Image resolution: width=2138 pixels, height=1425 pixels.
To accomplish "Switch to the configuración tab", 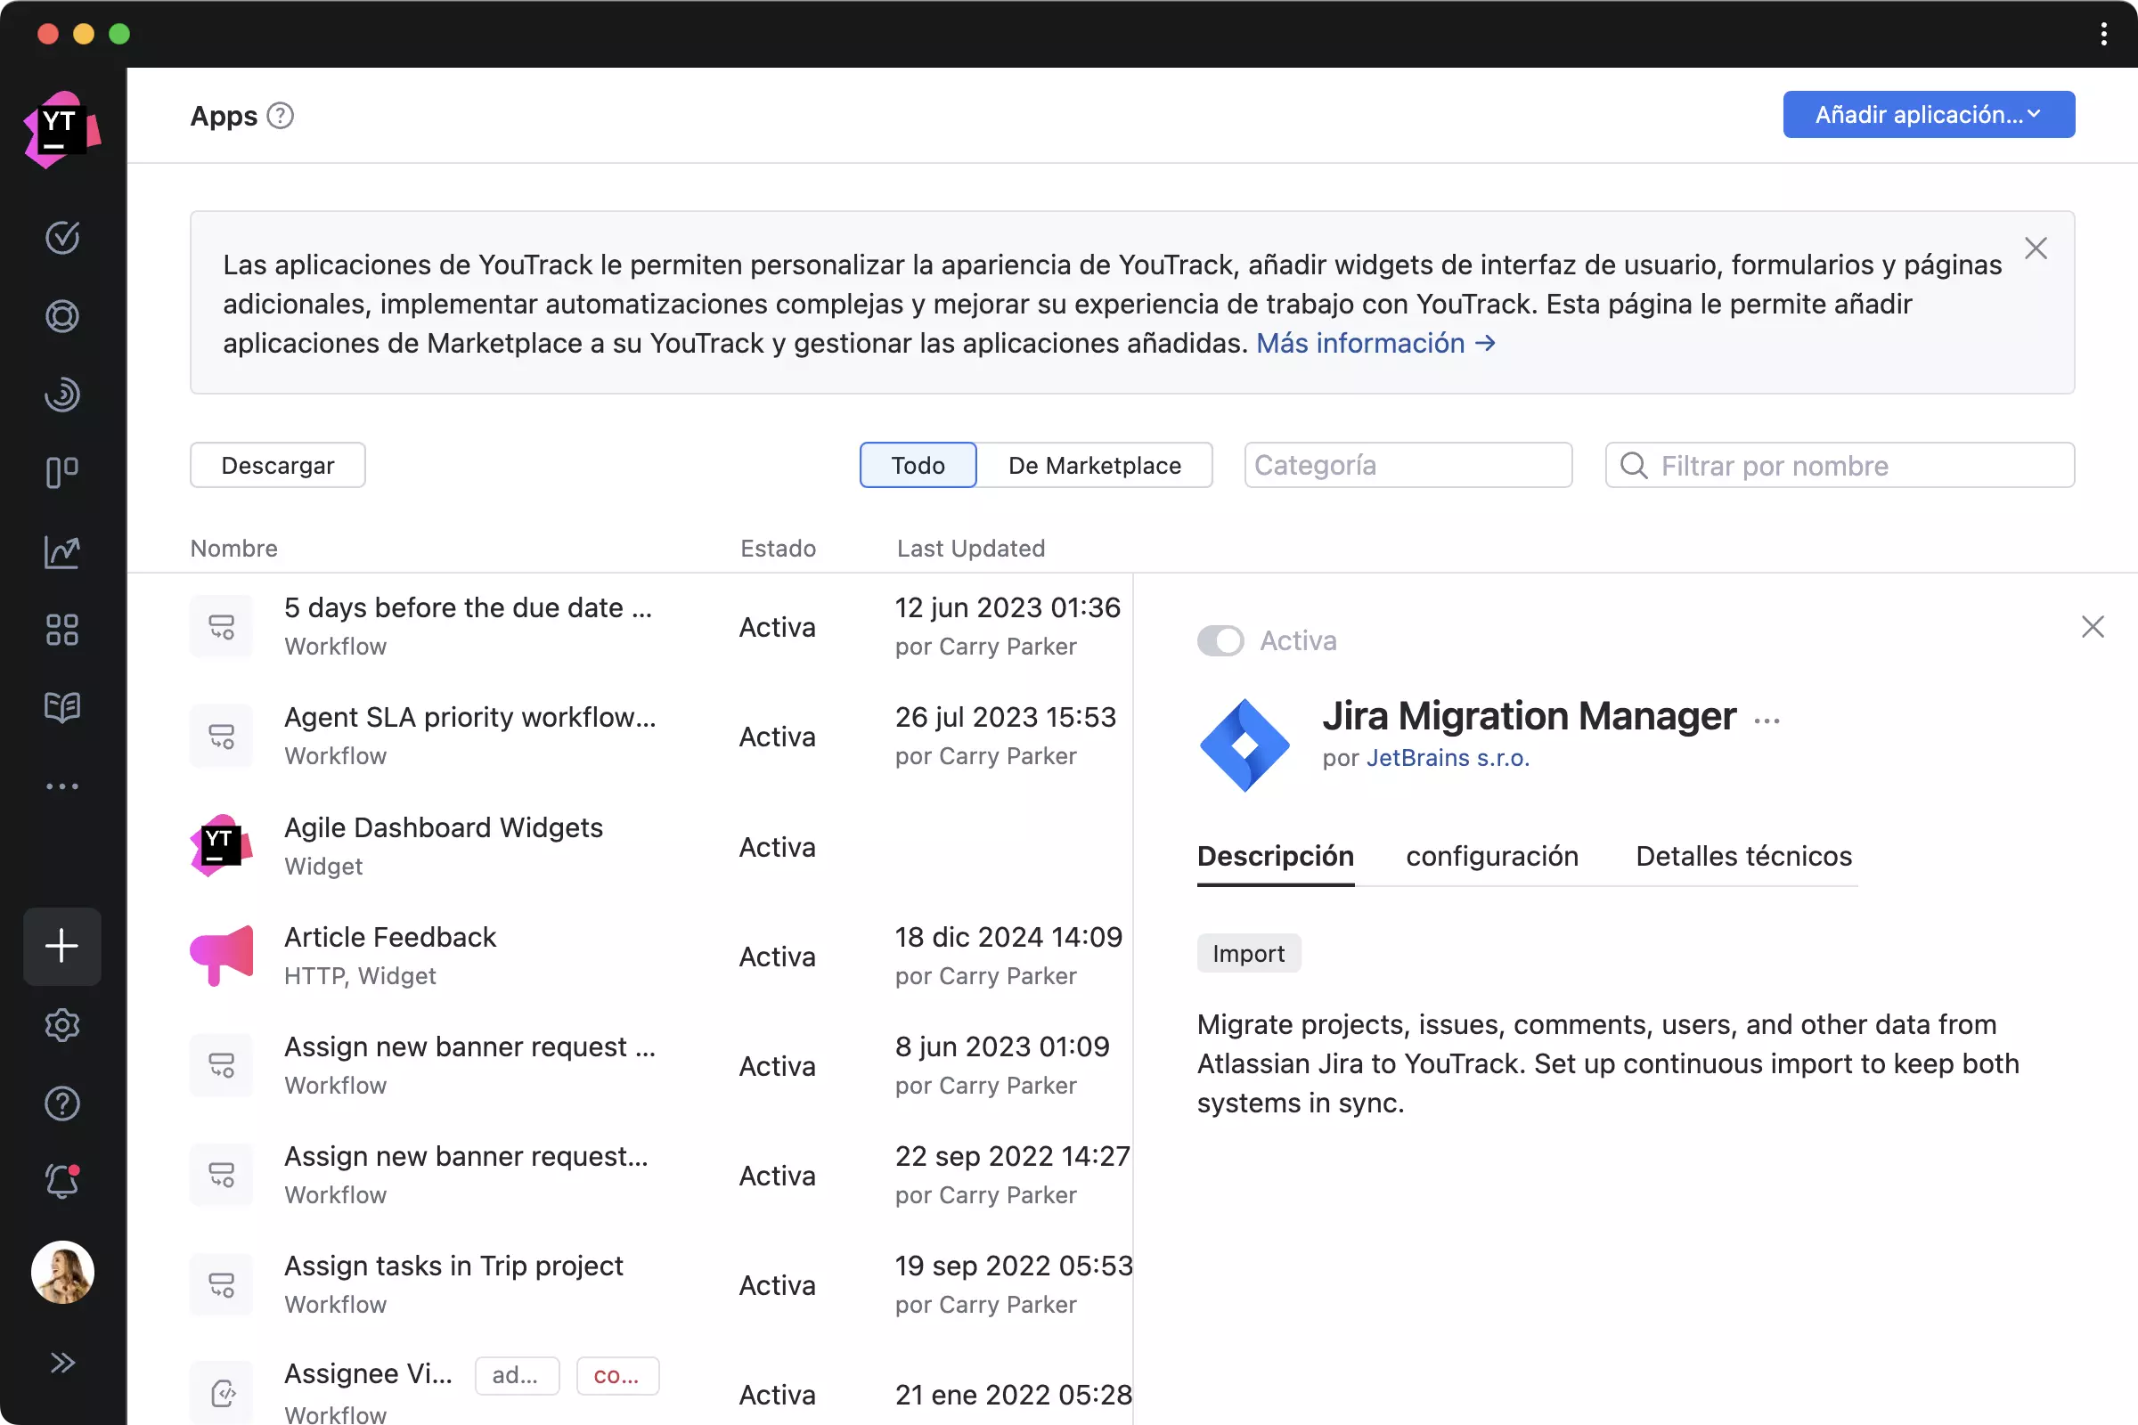I will (x=1491, y=856).
